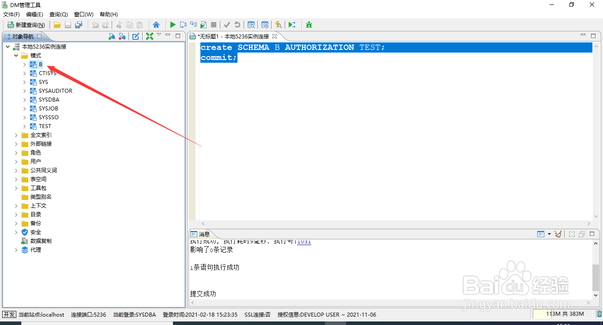
Task: Click the stop execution square icon
Action: (214, 25)
